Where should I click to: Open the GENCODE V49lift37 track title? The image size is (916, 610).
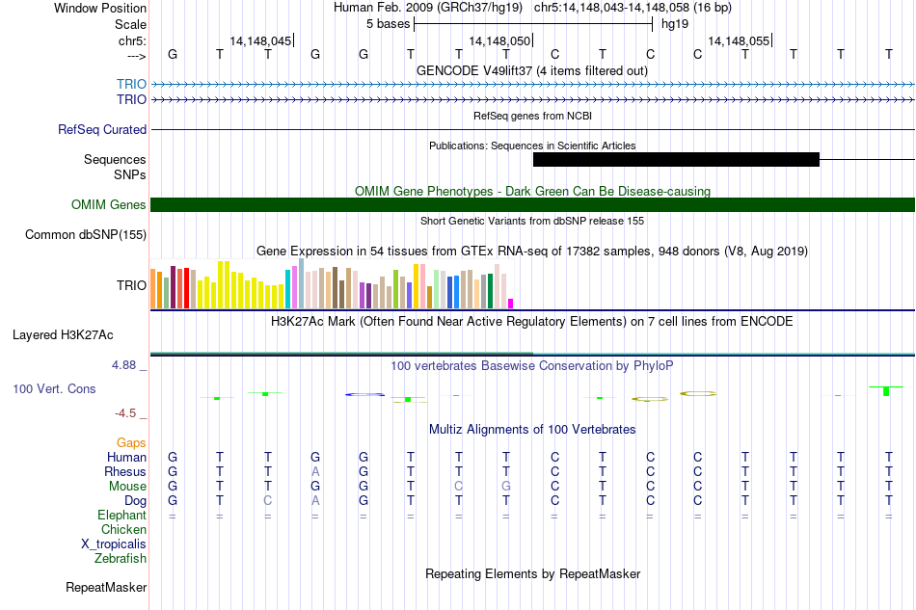[x=532, y=70]
